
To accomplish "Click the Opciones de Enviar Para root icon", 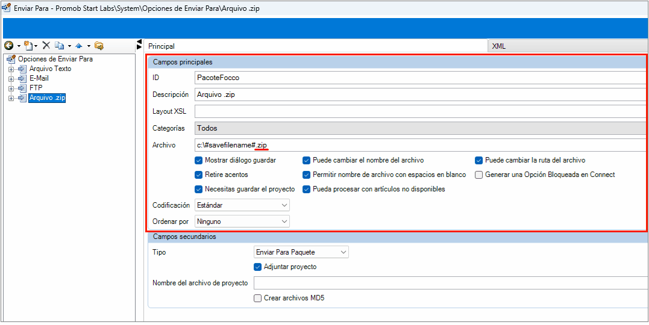I will [x=11, y=59].
